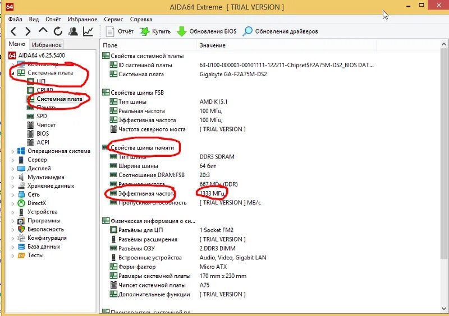Screen dimensions: 449x316
Task: Click the Сервер tower icon
Action: coord(21,160)
